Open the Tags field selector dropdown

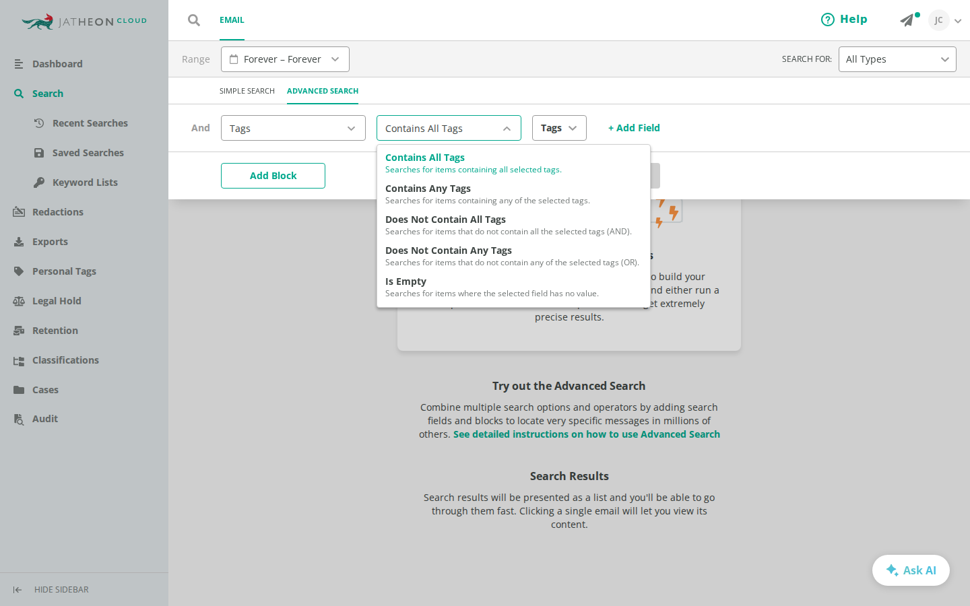(293, 128)
